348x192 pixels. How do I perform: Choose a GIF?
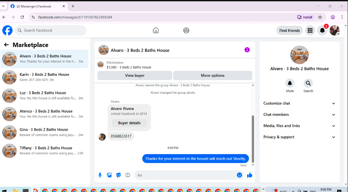click(128, 175)
